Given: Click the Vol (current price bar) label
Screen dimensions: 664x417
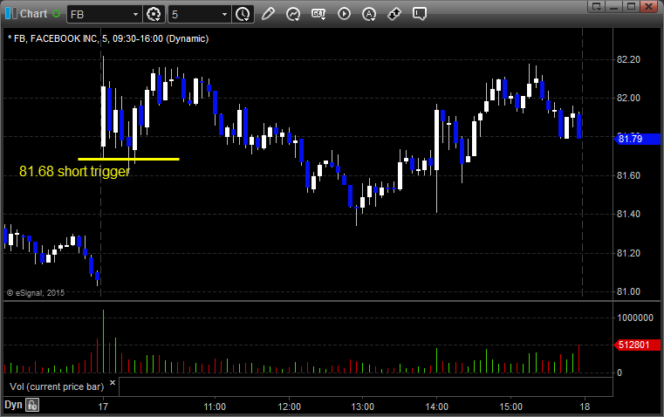Looking at the screenshot, I should (57, 386).
